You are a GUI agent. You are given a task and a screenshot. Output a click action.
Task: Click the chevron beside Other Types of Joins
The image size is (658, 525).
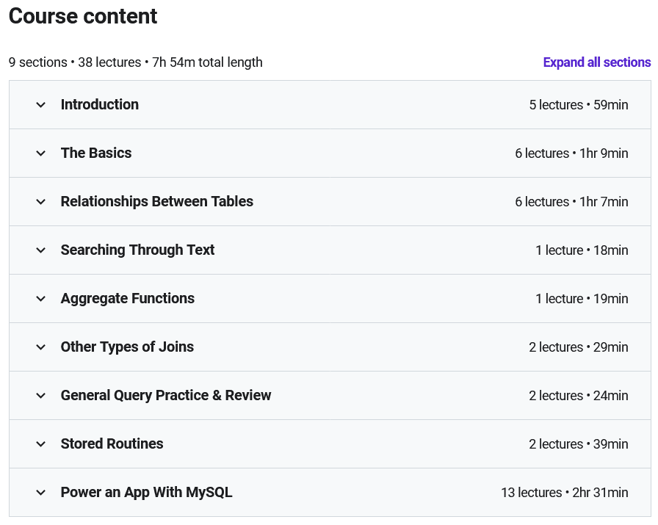41,347
